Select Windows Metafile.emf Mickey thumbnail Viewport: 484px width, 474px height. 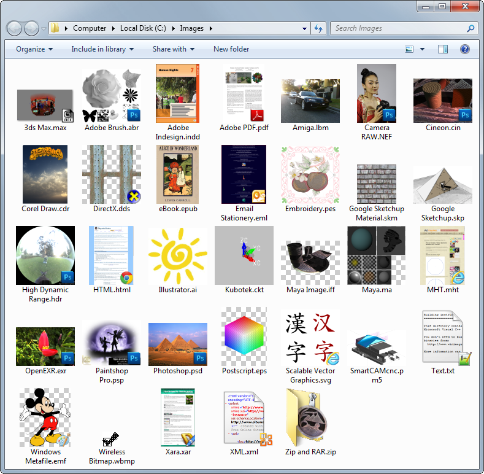click(x=45, y=418)
